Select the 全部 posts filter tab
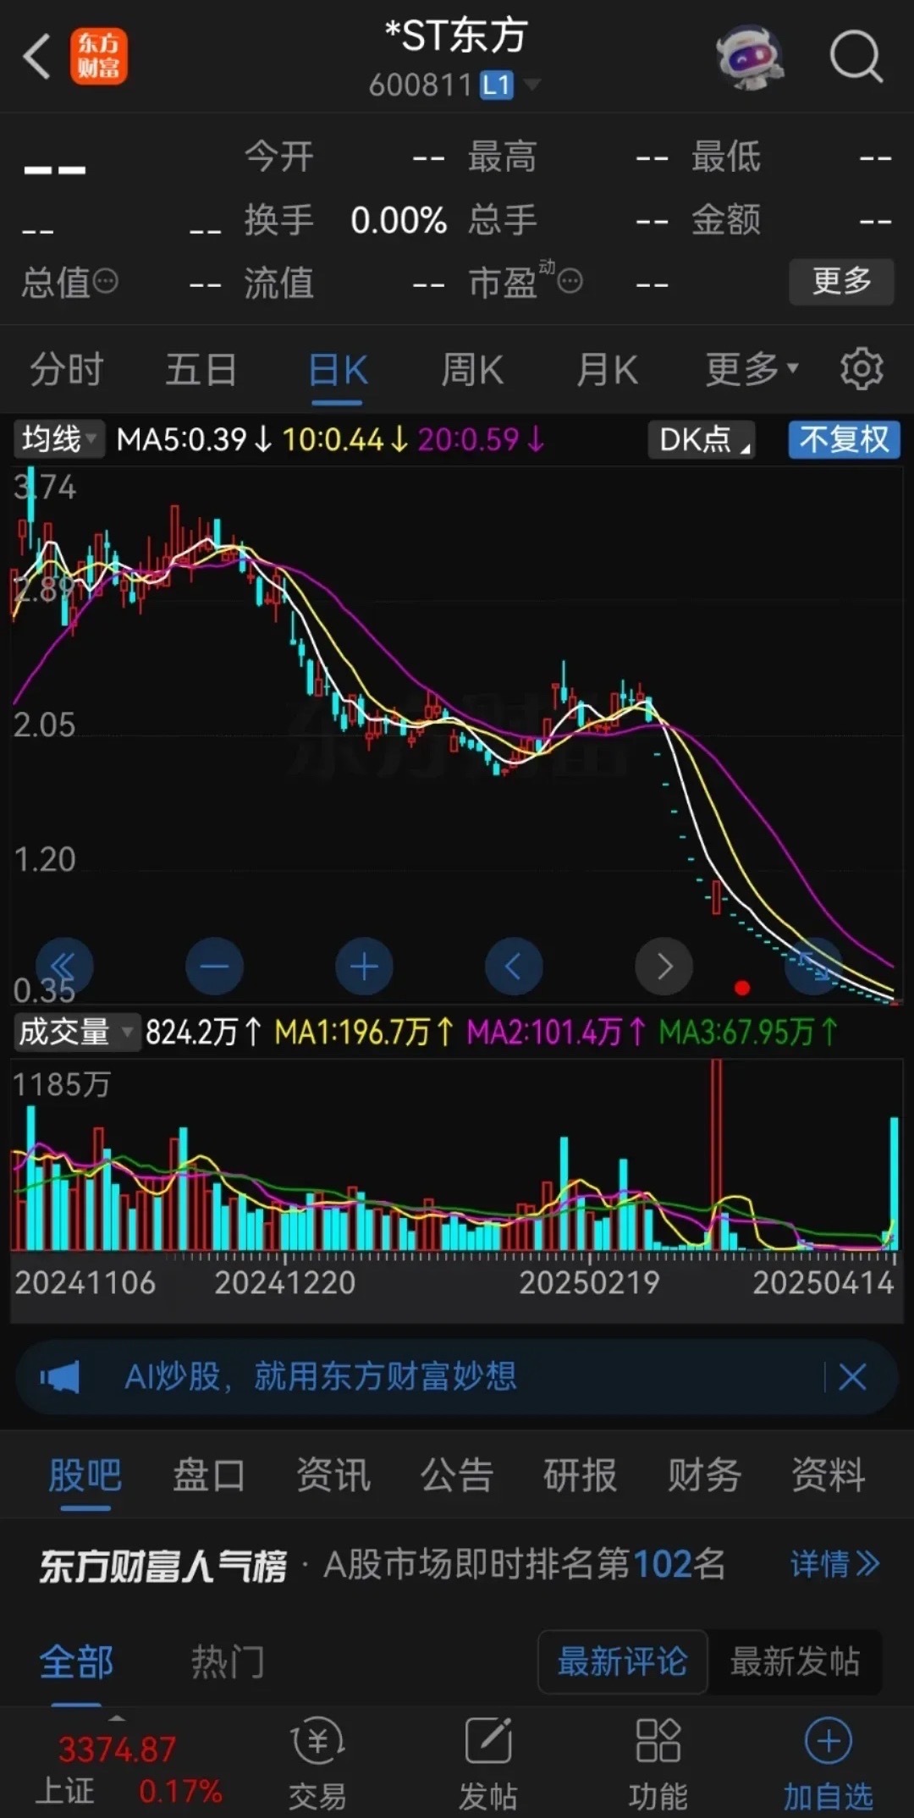 76,1662
